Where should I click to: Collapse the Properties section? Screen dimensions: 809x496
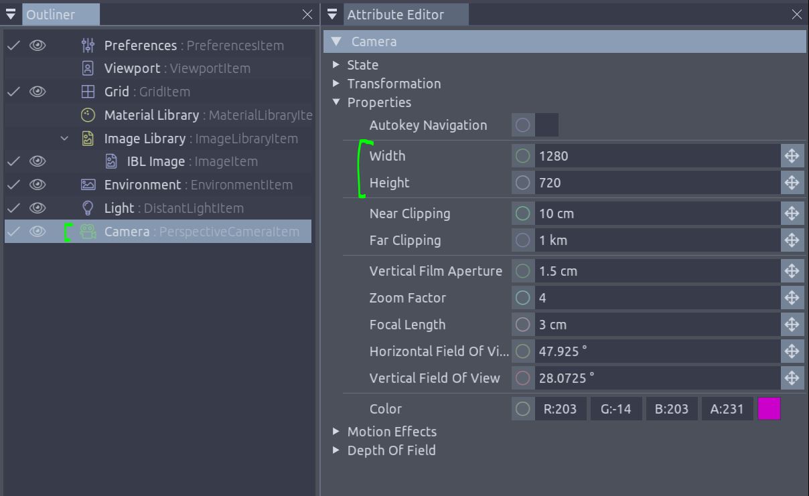pyautogui.click(x=336, y=102)
